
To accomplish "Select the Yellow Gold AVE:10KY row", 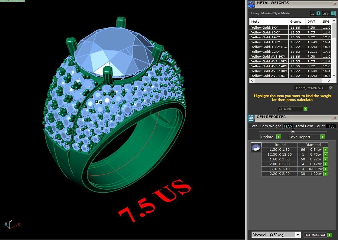I will coord(290,61).
